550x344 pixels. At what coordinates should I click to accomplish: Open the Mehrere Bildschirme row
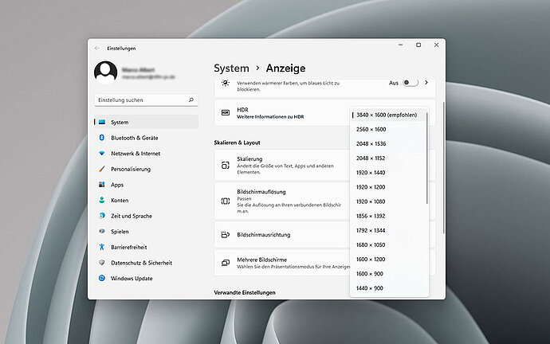pos(324,263)
